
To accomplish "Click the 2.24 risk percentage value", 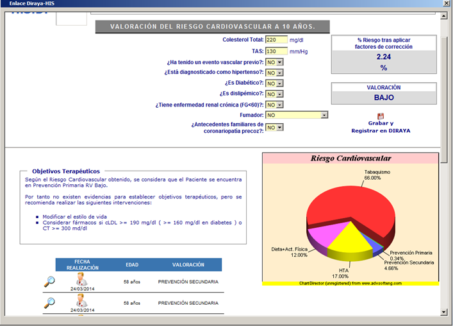I will tap(384, 56).
